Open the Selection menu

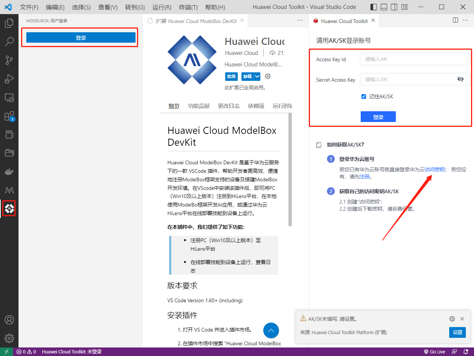(81, 7)
